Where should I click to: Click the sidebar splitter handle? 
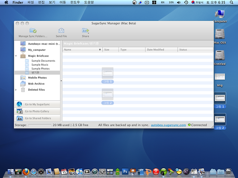point(61,81)
